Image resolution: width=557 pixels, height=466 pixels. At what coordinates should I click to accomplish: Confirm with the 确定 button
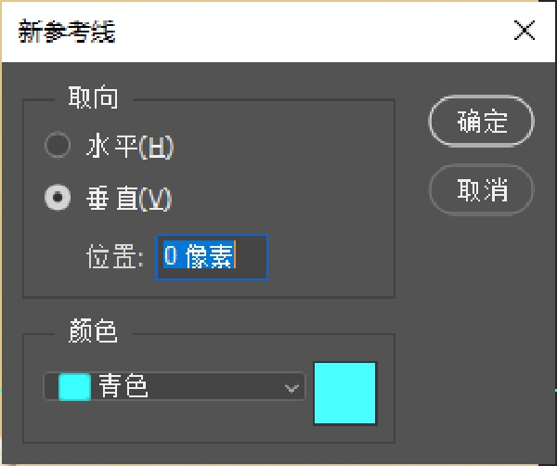(481, 123)
